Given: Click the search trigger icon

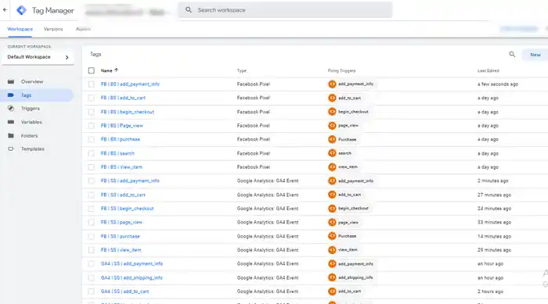Looking at the screenshot, I should coord(332,153).
